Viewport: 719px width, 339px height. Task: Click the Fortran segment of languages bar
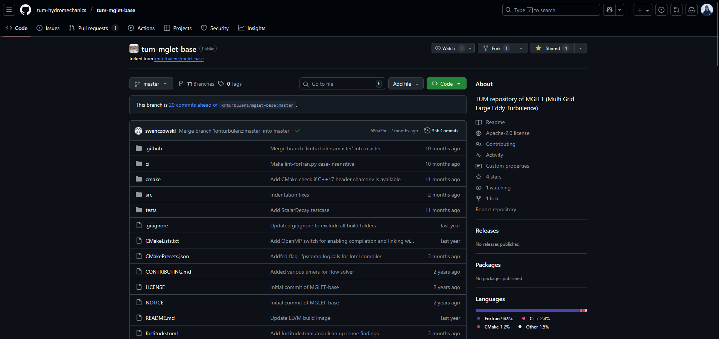(x=527, y=310)
